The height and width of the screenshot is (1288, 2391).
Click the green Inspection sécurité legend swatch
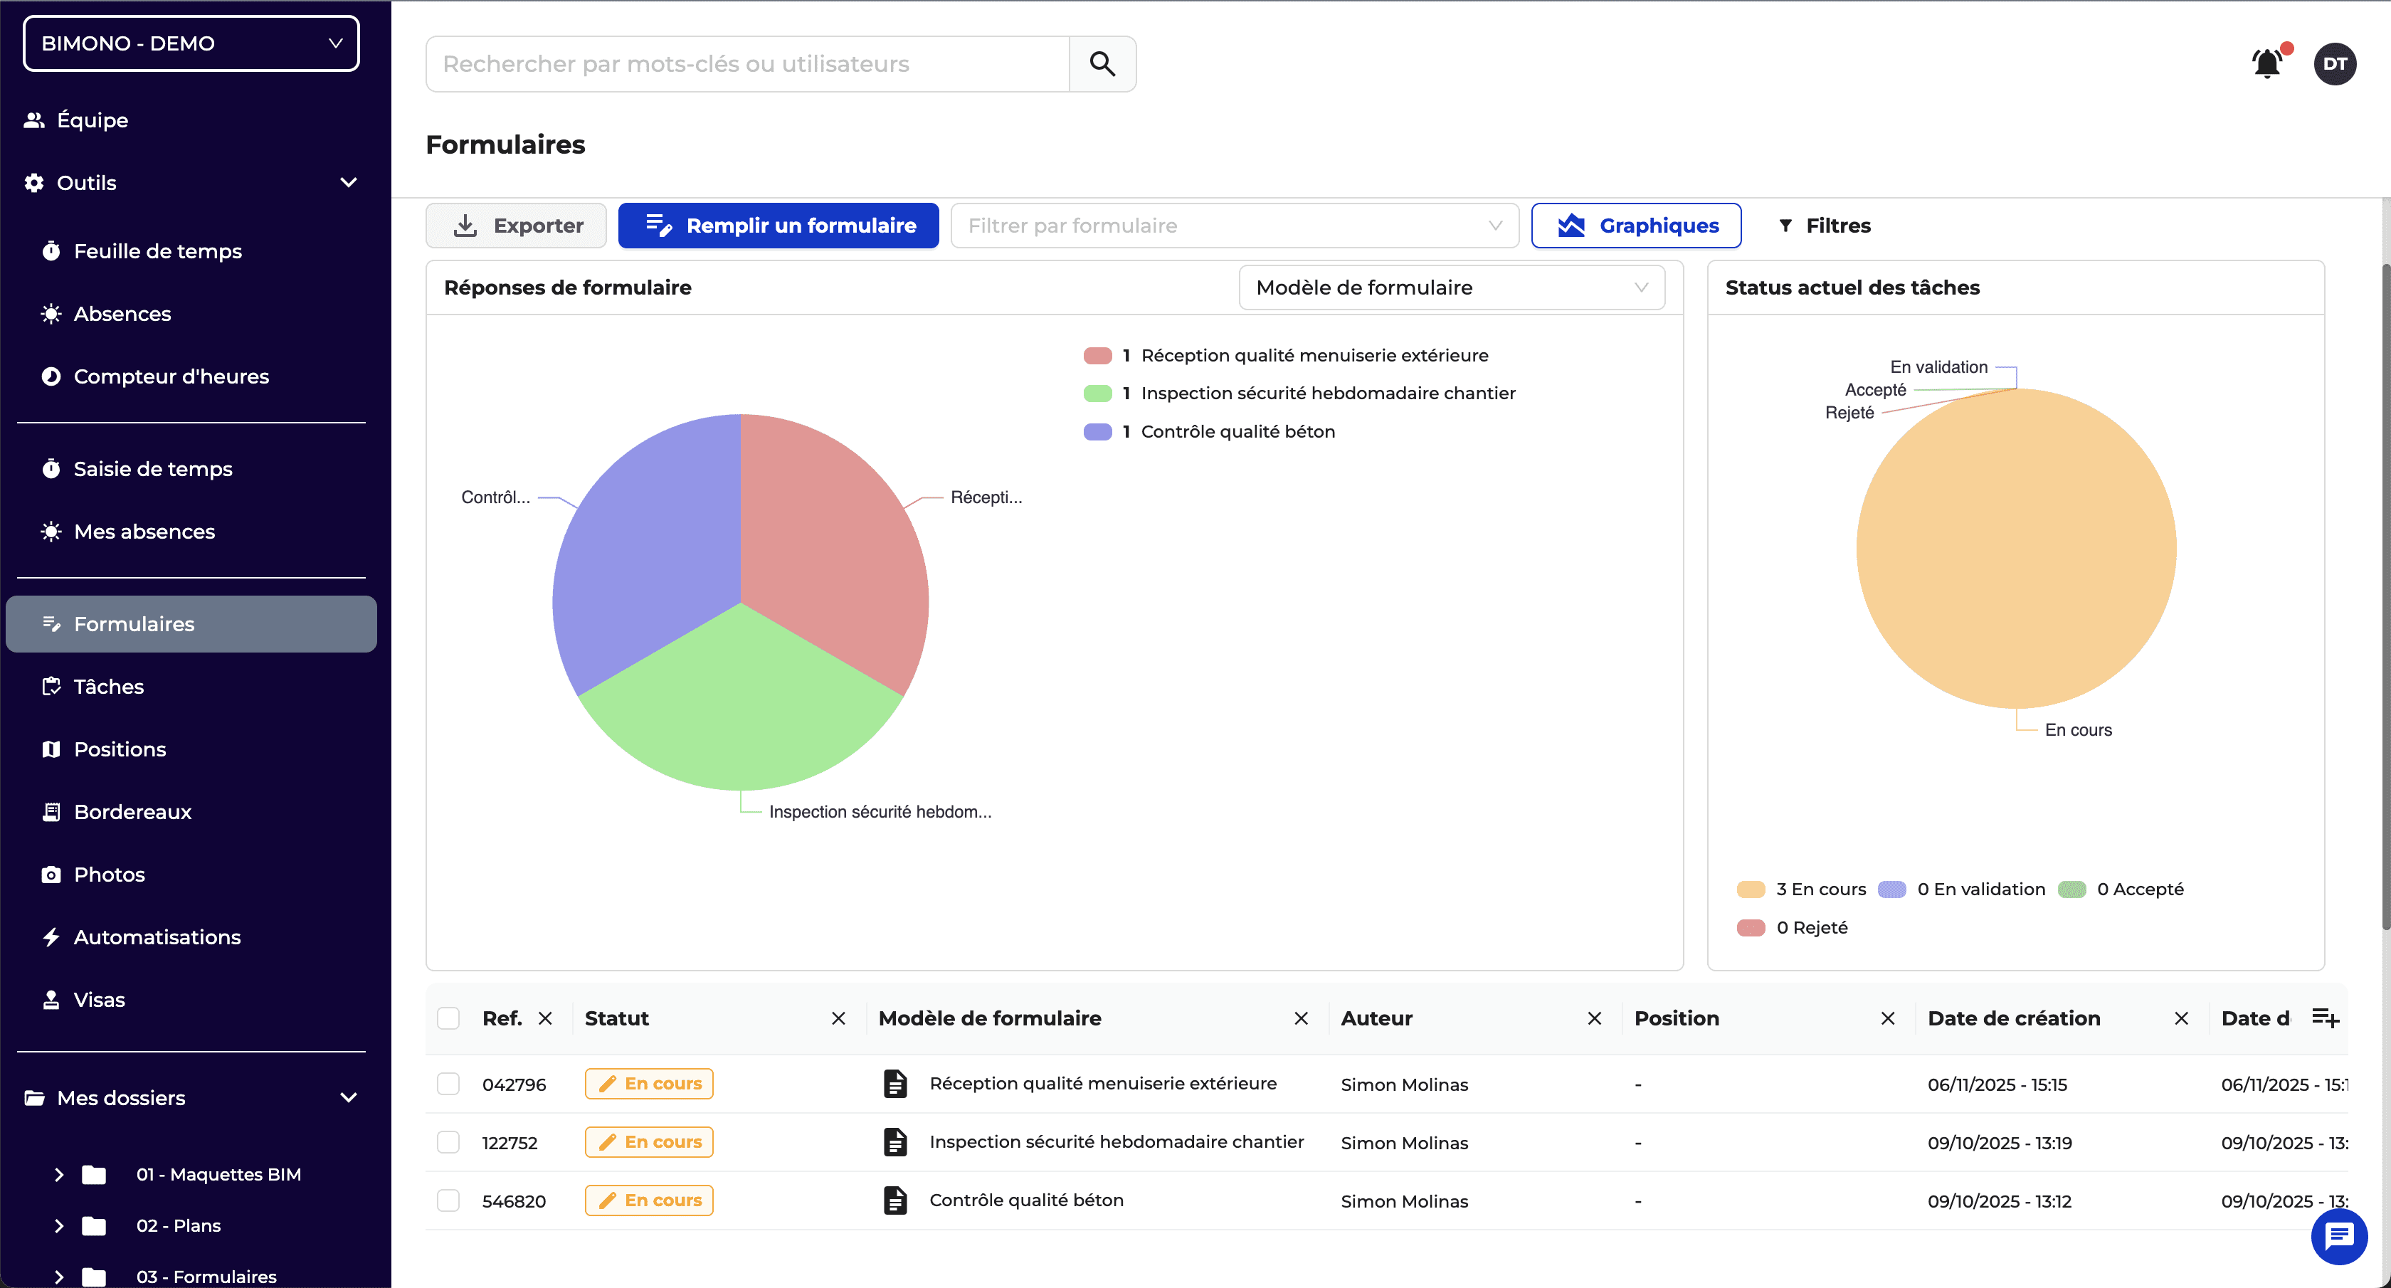[1097, 394]
